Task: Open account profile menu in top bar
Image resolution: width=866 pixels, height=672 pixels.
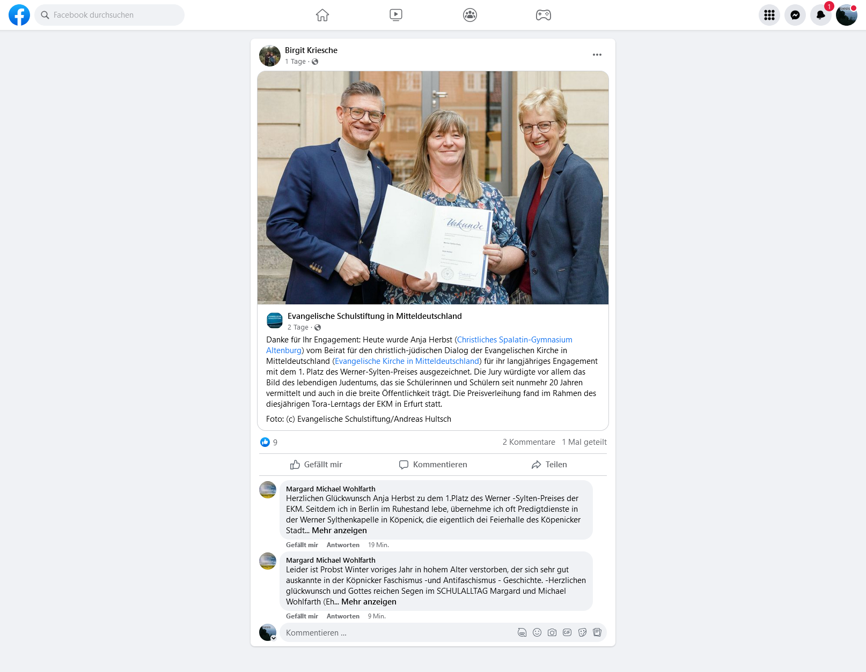Action: (x=847, y=15)
